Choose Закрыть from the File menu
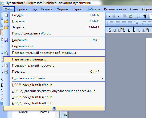Image resolution: width=152 pixels, height=118 pixels. 54,27
